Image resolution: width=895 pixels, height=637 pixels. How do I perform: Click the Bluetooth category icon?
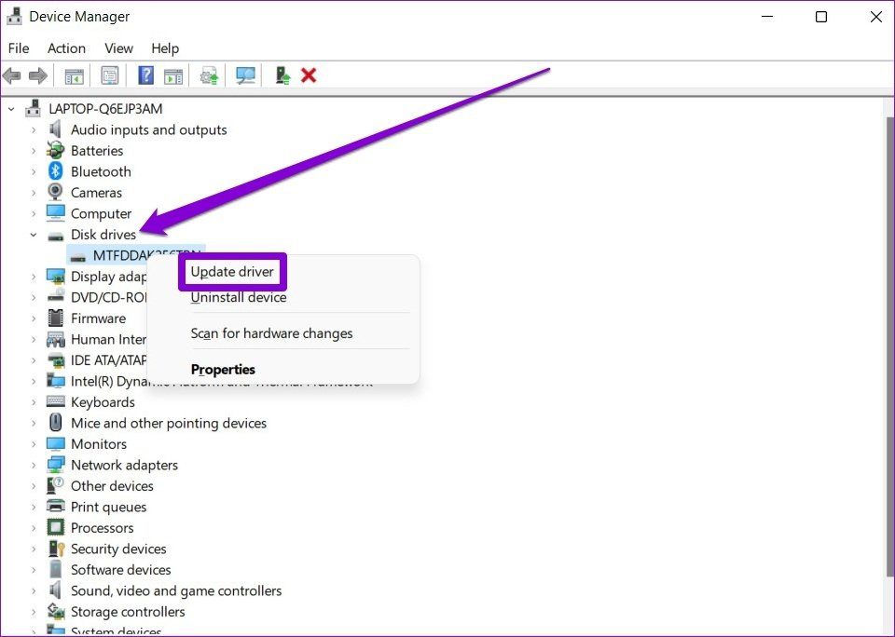(55, 171)
